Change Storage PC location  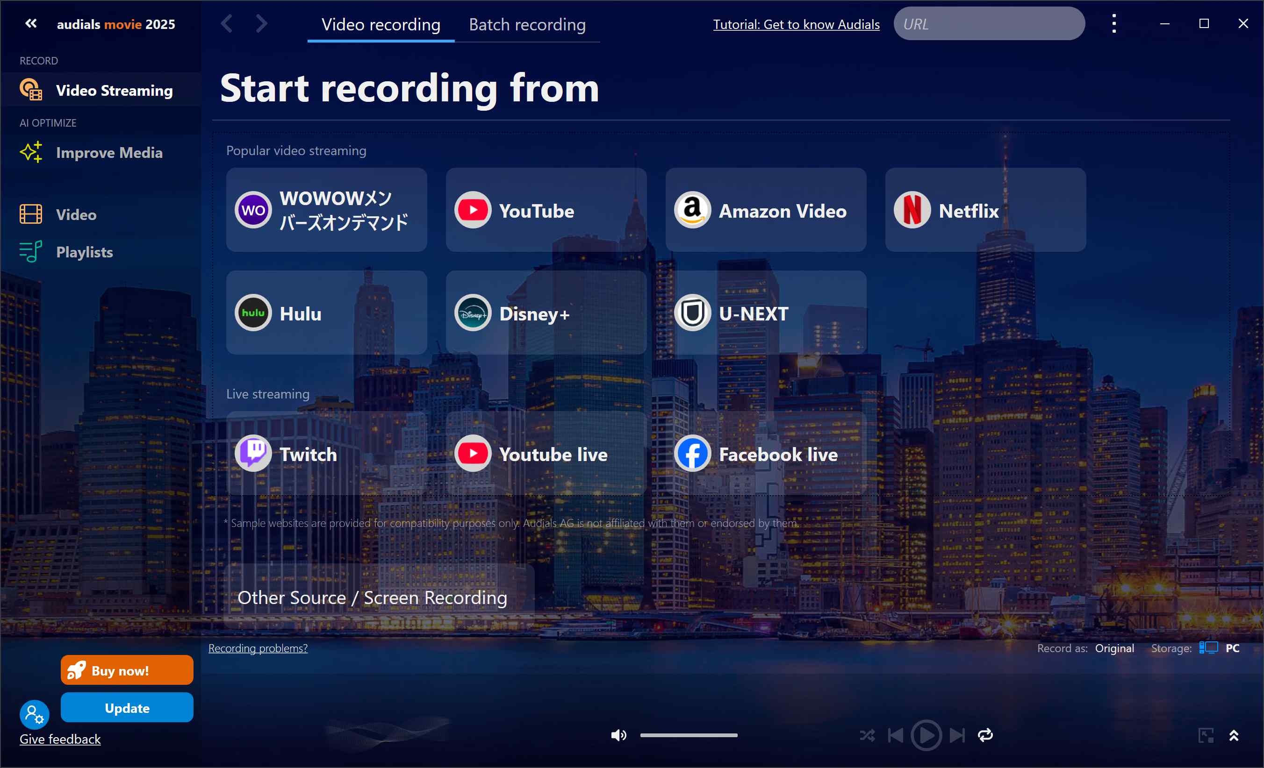[x=1232, y=648]
